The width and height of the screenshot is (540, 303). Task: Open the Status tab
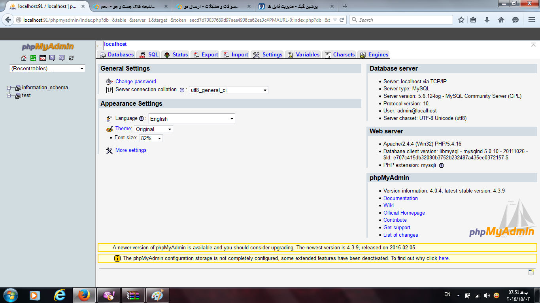coord(176,55)
